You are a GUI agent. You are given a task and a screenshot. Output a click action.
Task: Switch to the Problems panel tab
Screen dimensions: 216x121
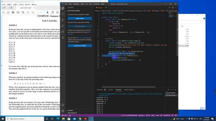click(101, 90)
